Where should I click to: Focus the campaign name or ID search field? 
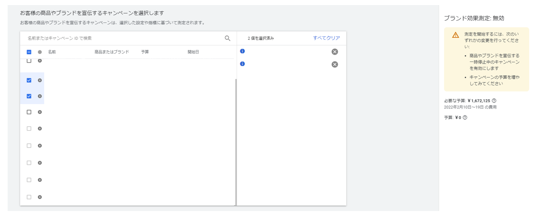pos(123,38)
